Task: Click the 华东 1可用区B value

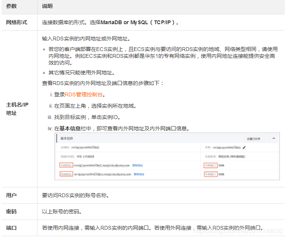Action: 85,156
